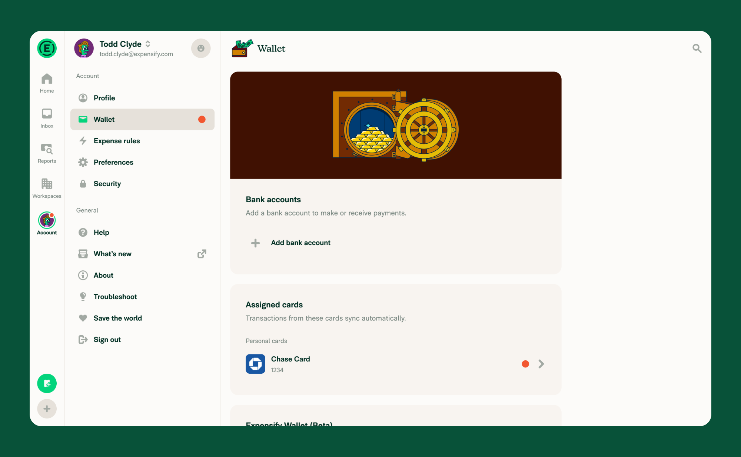This screenshot has height=457, width=741.
Task: Go to Reports in navigation rail
Action: click(x=47, y=154)
